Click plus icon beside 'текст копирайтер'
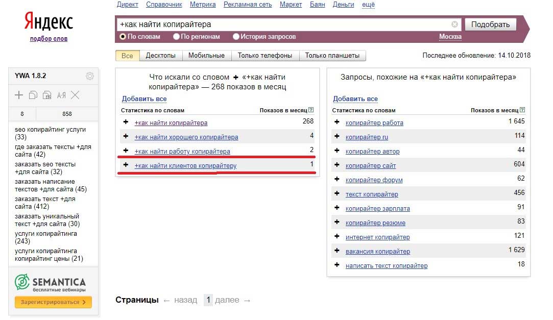This screenshot has width=553, height=320. 337,193
